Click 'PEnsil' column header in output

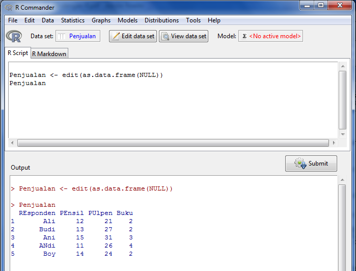[x=71, y=213]
